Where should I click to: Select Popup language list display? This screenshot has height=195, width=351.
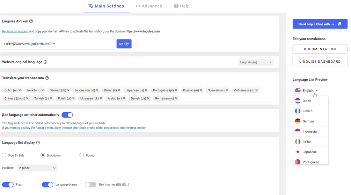point(82,155)
